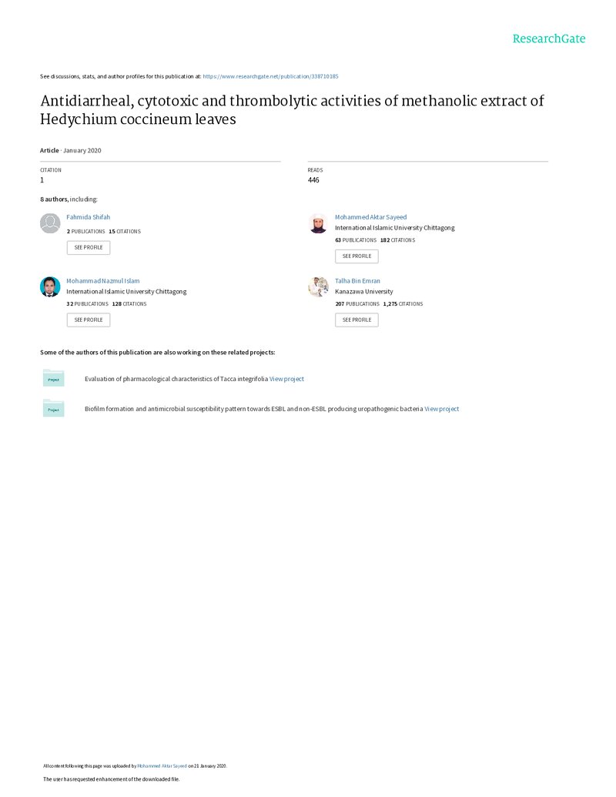This screenshot has height=797, width=616.
Task: Click Fahmida Shifah's default avatar icon
Action: click(50, 223)
